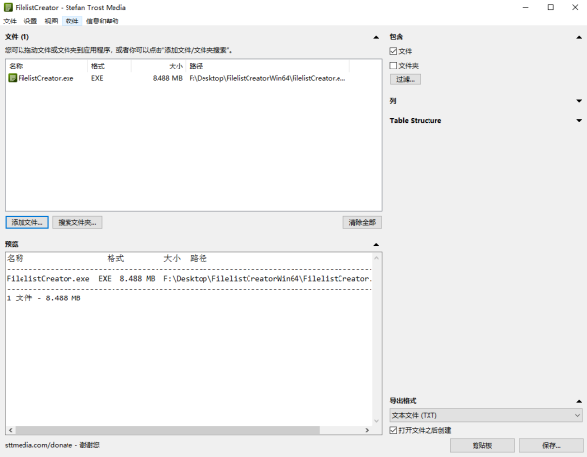This screenshot has width=587, height=457.
Task: Click the EXE format cell
Action: point(97,78)
